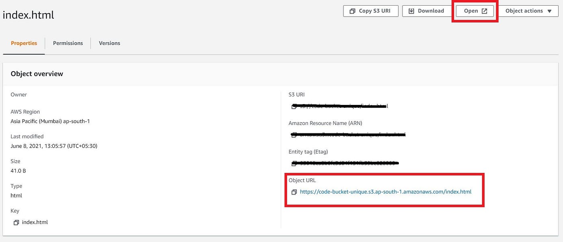Copy the Object URL via copy icon
The height and width of the screenshot is (242, 563).
pos(294,192)
